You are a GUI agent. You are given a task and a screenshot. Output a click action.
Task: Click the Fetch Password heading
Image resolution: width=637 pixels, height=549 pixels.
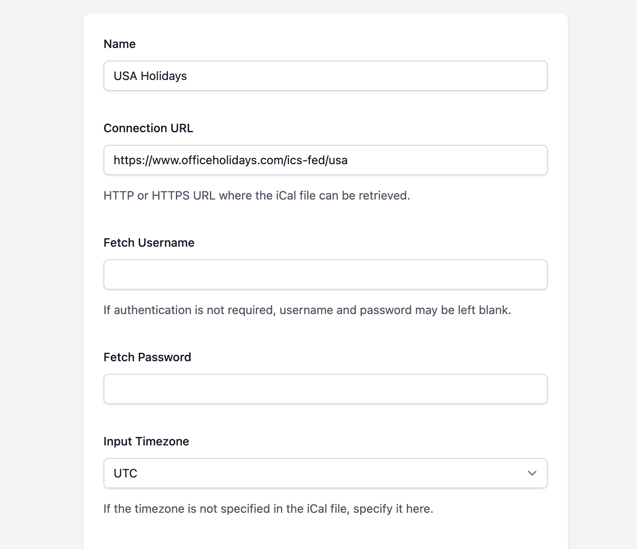tap(147, 357)
